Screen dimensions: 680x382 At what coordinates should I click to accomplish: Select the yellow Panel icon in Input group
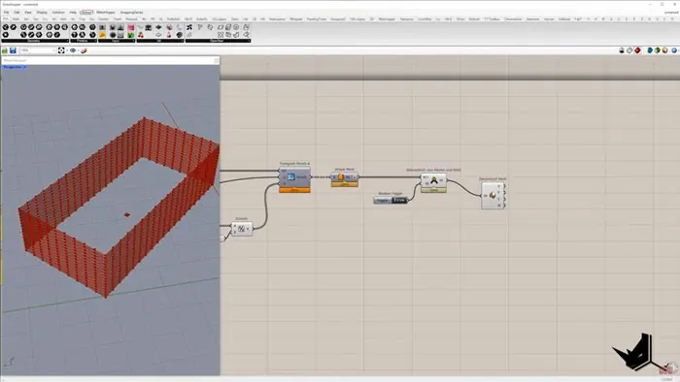(x=102, y=35)
